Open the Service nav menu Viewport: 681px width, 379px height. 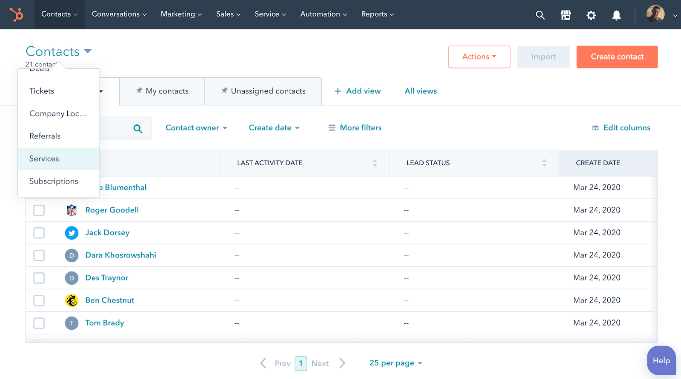click(x=270, y=14)
